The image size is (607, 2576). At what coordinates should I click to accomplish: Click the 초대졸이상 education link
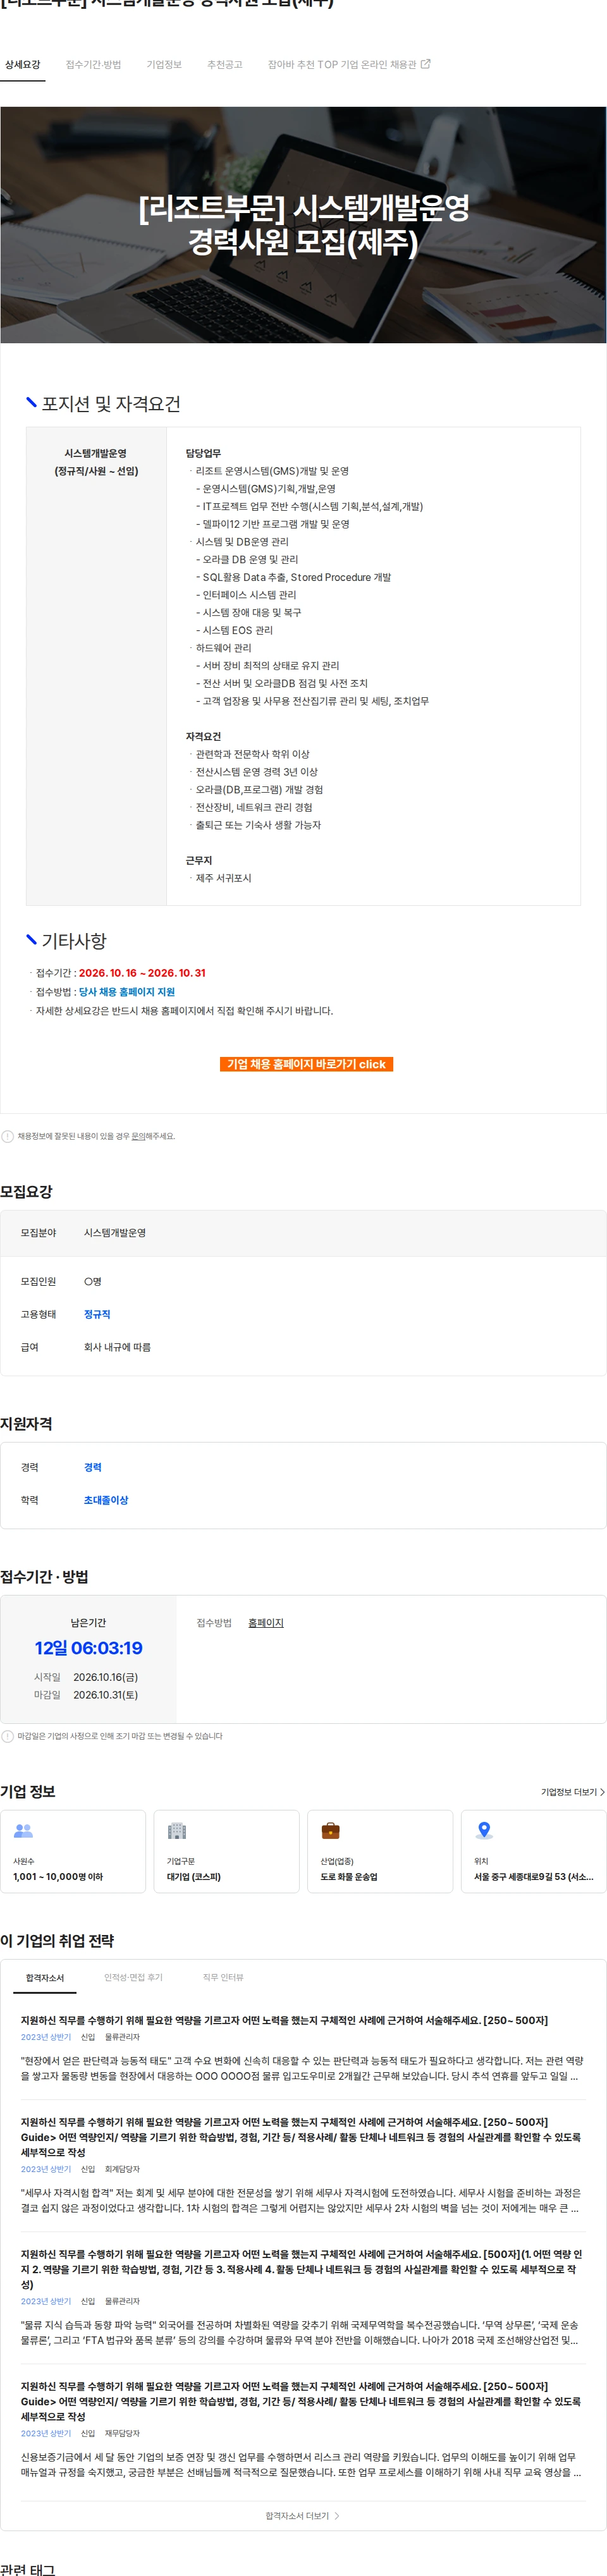coord(106,1500)
